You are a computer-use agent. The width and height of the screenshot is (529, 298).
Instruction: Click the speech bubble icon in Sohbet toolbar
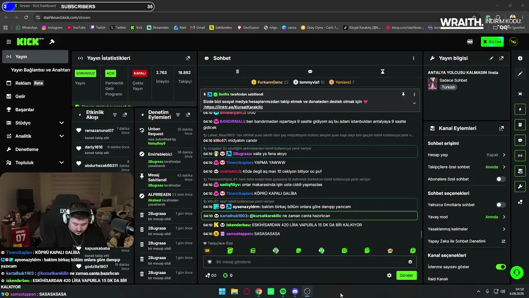tap(310, 72)
